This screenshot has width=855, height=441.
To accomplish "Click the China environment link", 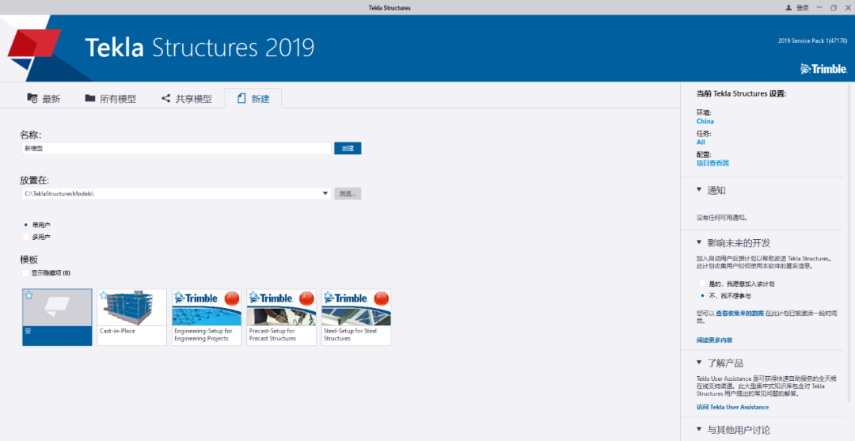I will pos(705,121).
